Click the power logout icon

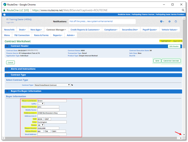(x=176, y=21)
